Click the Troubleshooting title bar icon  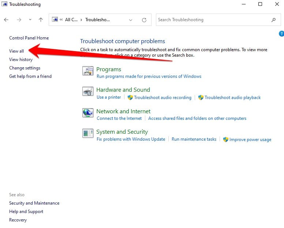tap(4, 4)
